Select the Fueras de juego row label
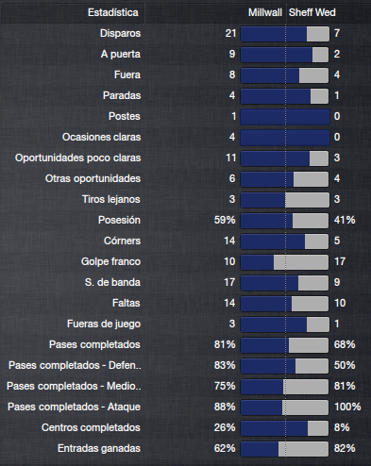The width and height of the screenshot is (371, 466). tap(104, 324)
